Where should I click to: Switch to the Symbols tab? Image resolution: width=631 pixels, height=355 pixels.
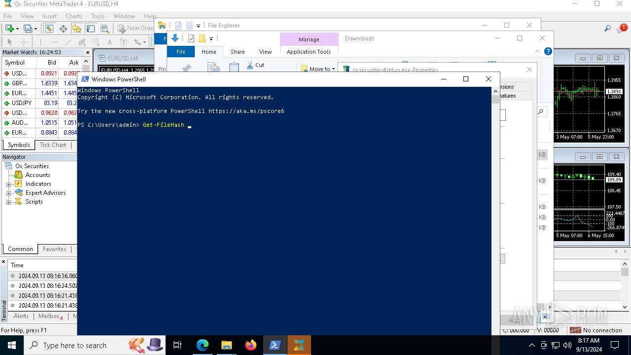pos(19,145)
